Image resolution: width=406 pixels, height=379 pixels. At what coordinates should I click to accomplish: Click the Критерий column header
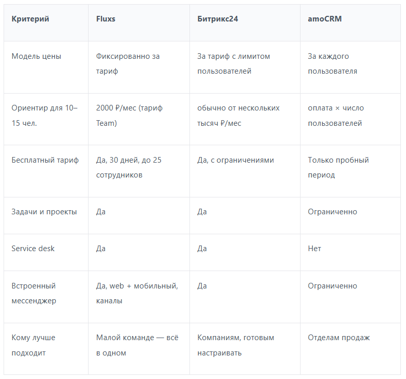tap(30, 19)
